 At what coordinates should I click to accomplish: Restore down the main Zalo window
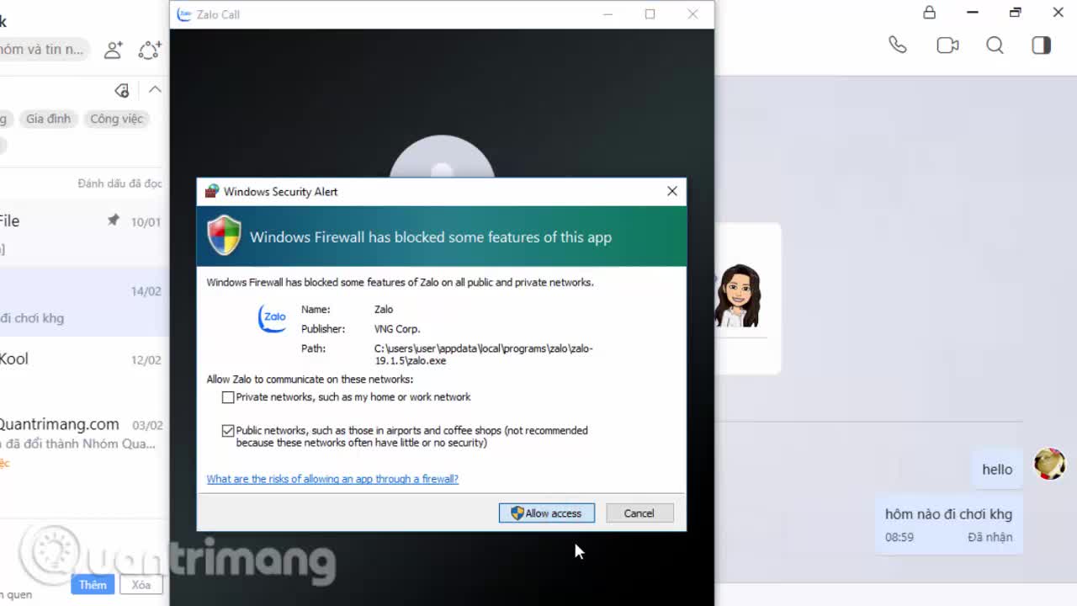(1015, 13)
